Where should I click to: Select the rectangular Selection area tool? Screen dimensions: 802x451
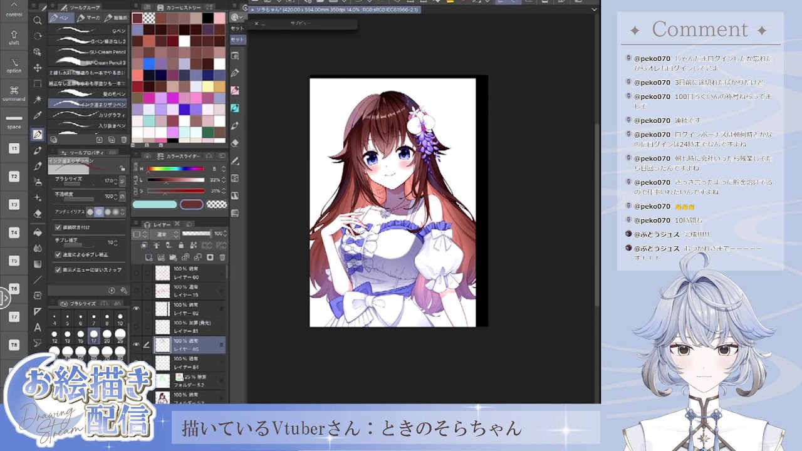tap(38, 83)
